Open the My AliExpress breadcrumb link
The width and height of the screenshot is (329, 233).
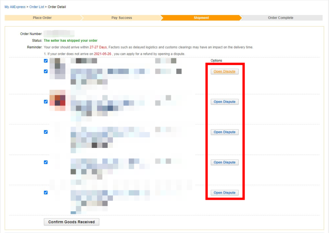click(x=15, y=7)
